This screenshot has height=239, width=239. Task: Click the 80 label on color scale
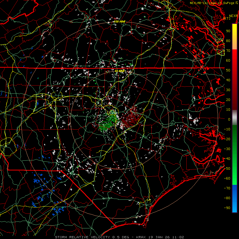228,41
